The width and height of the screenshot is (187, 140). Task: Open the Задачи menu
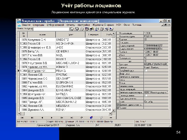(x=26, y=25)
